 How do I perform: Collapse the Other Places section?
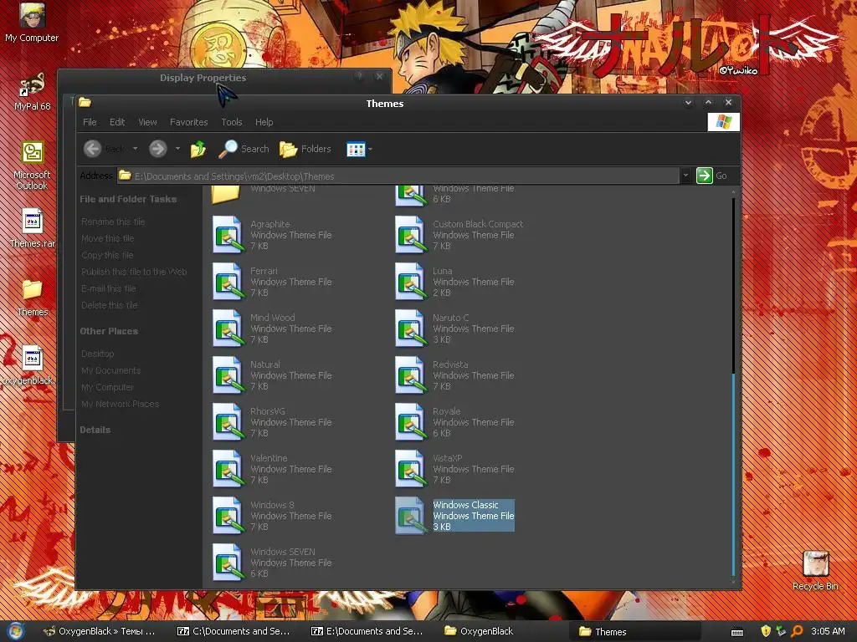coord(109,331)
